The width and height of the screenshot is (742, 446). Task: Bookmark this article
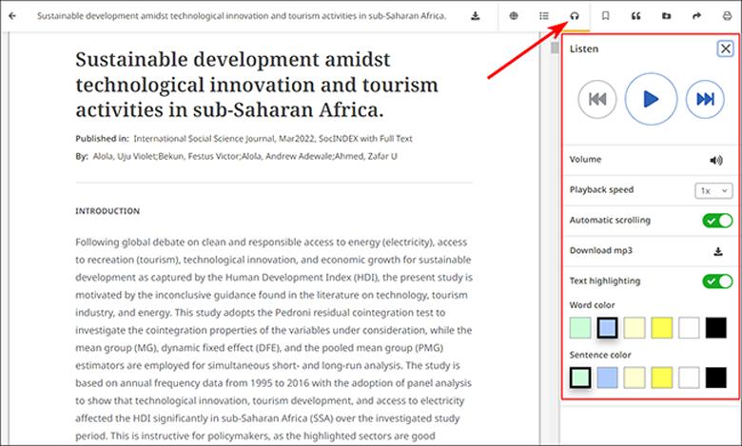[605, 16]
